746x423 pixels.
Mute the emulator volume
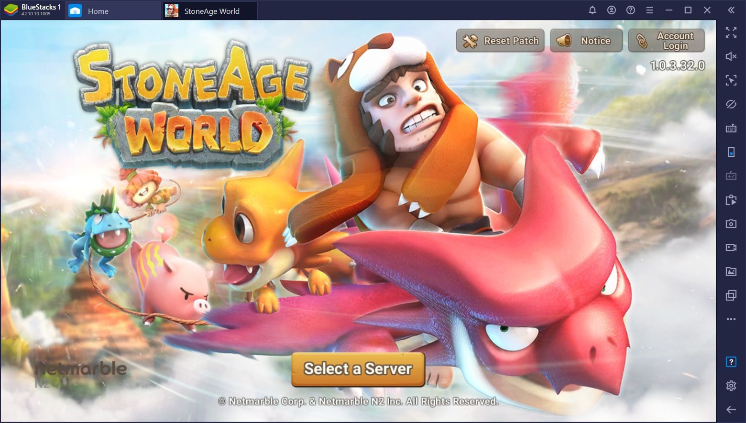click(x=731, y=56)
